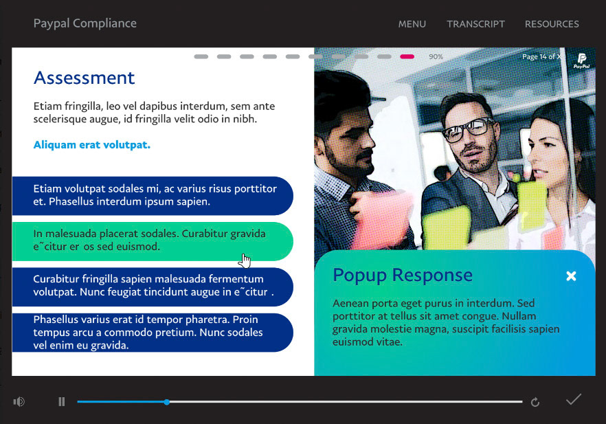Image resolution: width=606 pixels, height=424 pixels.
Task: Click the checkmark submit icon
Action: point(574,399)
